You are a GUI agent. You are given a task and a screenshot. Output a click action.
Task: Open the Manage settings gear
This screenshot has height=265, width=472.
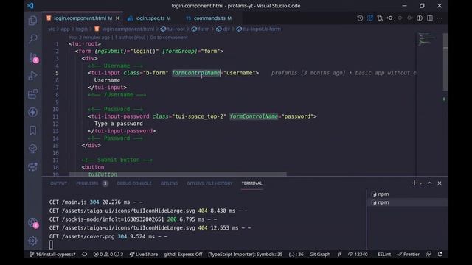(32, 241)
